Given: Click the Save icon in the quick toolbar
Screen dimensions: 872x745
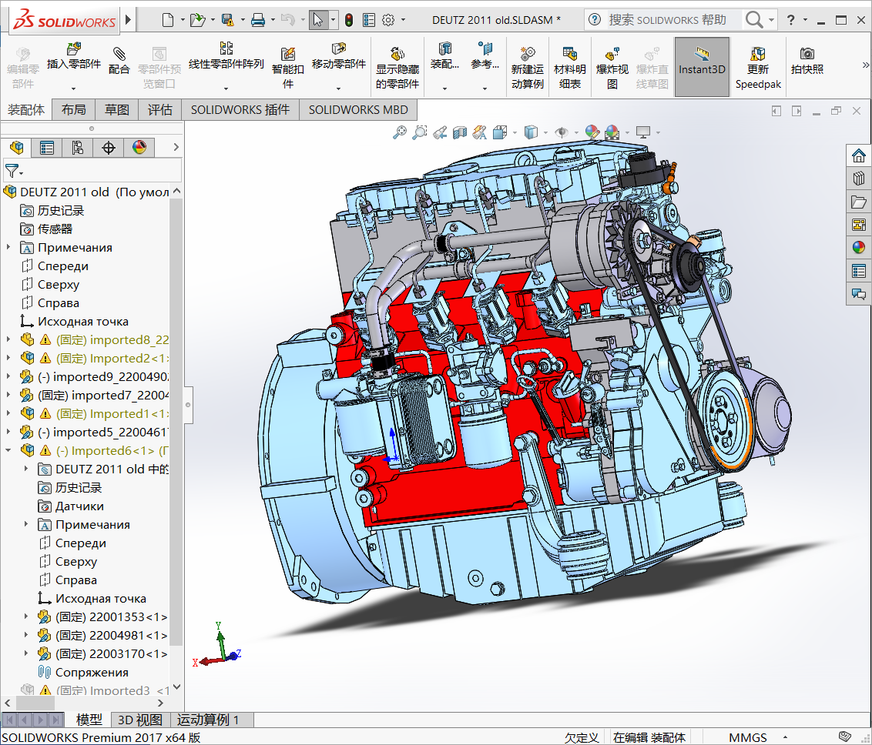Looking at the screenshot, I should [x=228, y=20].
